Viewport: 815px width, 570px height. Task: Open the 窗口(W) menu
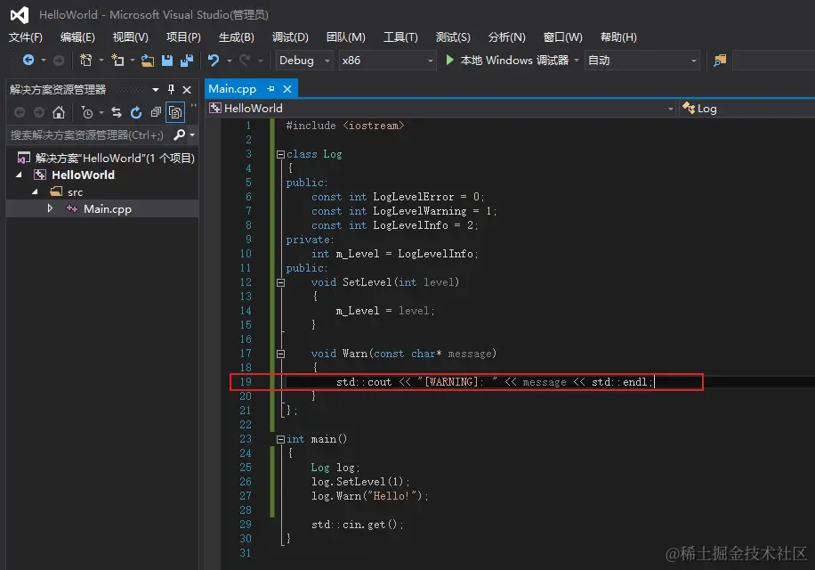point(563,37)
